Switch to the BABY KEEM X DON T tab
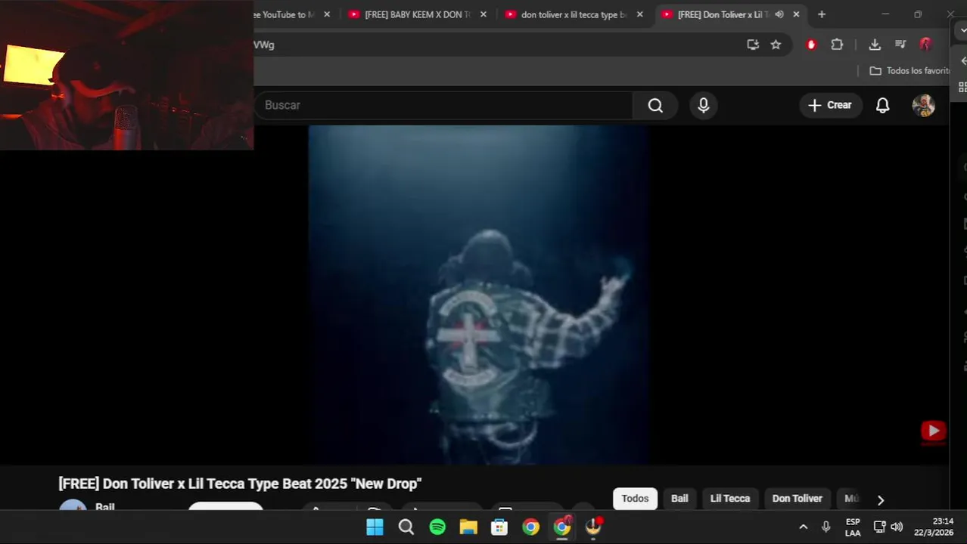 (417, 14)
